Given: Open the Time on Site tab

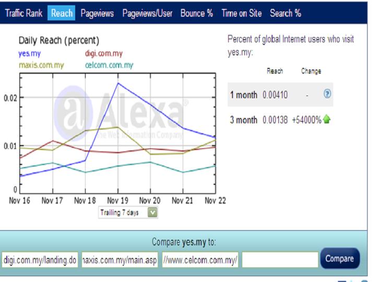Looking at the screenshot, I should pyautogui.click(x=241, y=13).
